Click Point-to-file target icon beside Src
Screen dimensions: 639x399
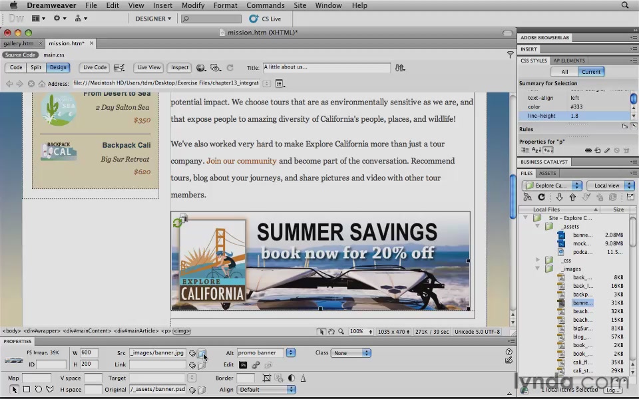[x=192, y=353]
